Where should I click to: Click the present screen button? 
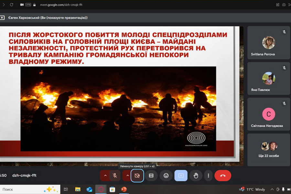(181, 176)
